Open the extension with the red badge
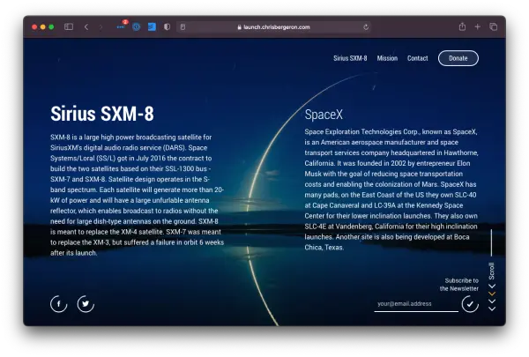This screenshot has width=529, height=357. 121,26
